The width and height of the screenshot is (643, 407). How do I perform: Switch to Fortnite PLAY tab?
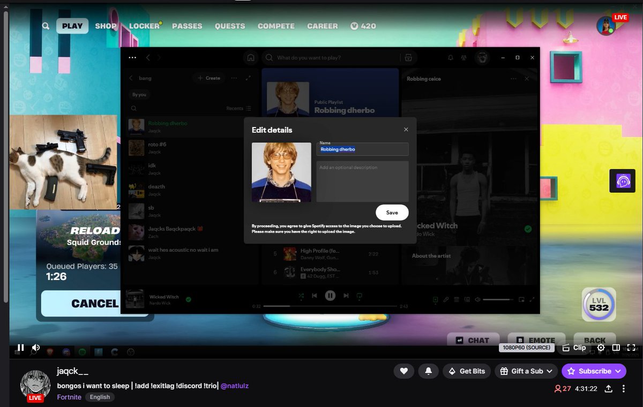(x=72, y=26)
